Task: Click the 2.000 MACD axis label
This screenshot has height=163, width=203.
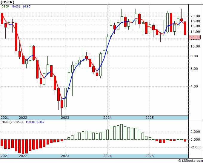Action: (195, 132)
